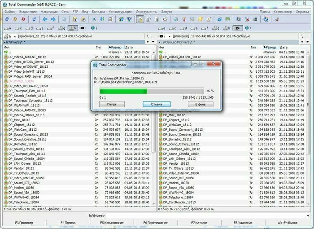Viewport: 314px width, 229px height.
Task: Click F7 Каталог function button
Action: [x=199, y=223]
